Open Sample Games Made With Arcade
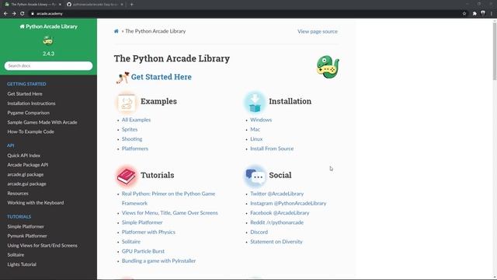 coord(42,122)
